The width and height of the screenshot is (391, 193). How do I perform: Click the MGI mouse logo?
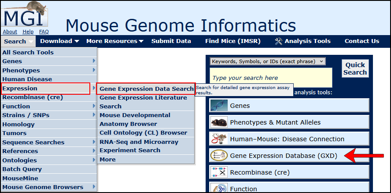(26, 15)
